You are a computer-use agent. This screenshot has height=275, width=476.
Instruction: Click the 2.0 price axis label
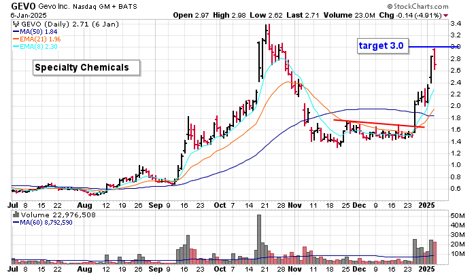tap(456, 106)
